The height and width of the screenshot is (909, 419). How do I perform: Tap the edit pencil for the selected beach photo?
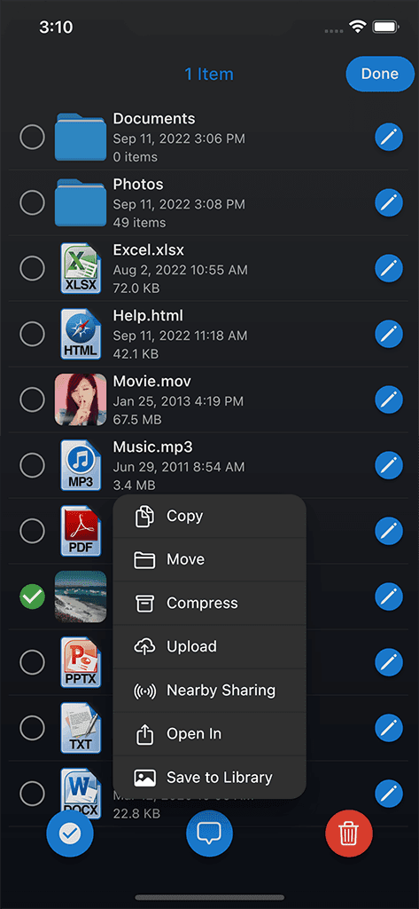click(389, 597)
